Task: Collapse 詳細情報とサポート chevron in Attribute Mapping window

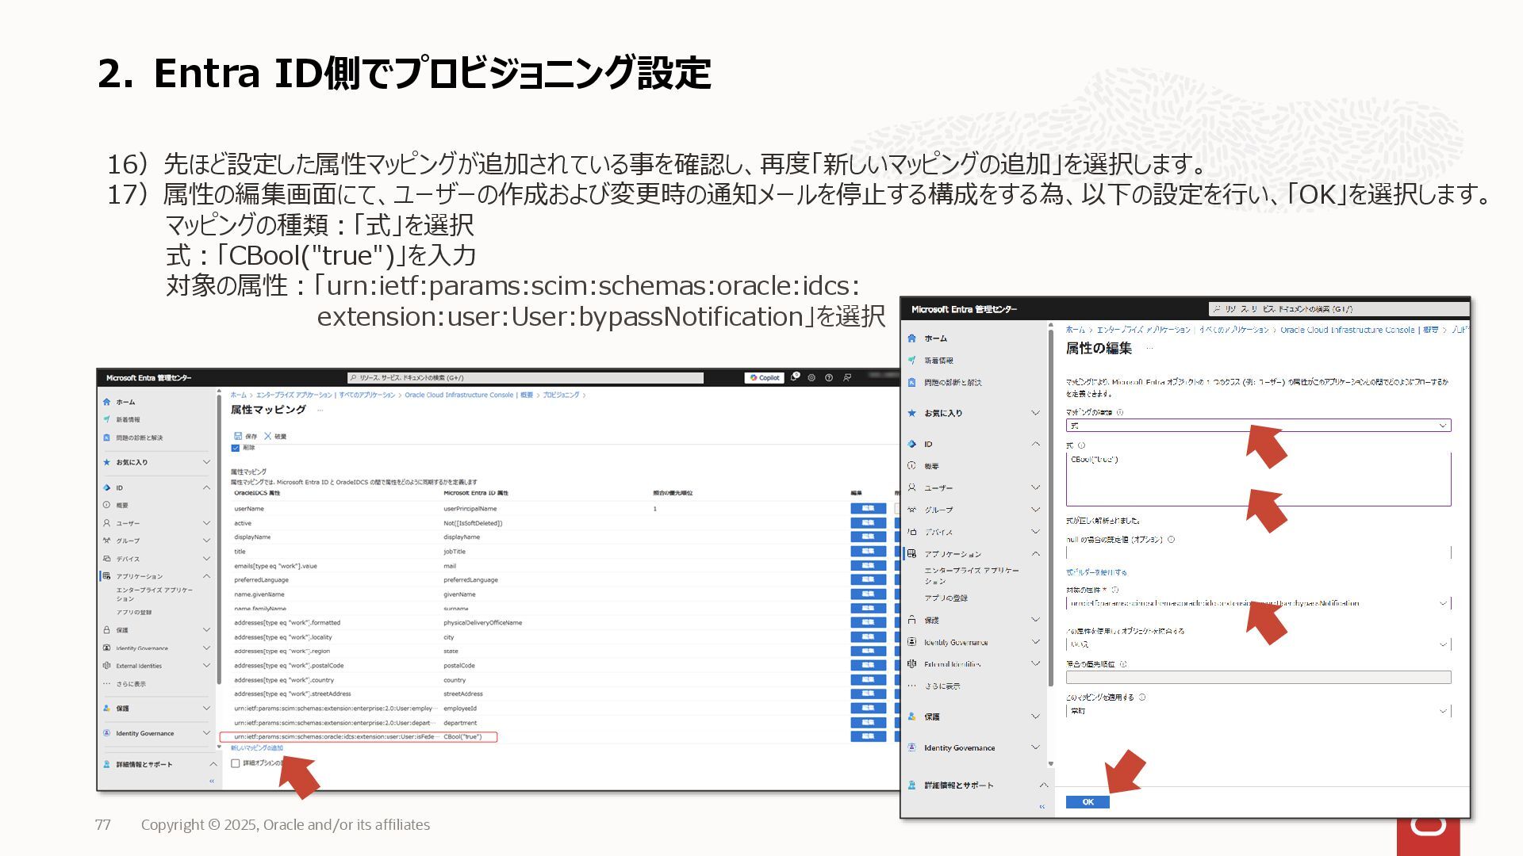Action: [213, 764]
